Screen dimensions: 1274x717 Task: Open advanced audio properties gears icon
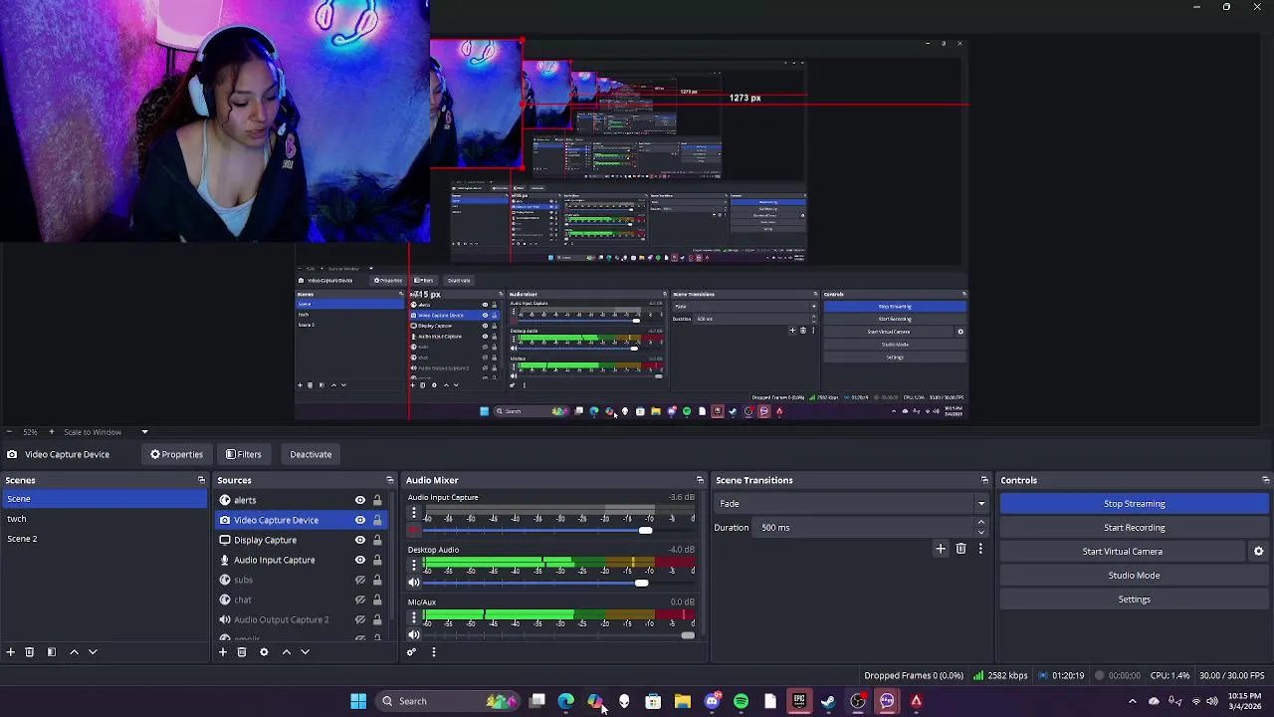pos(411,652)
